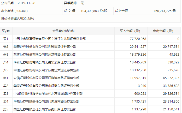Click sell amount 23,914,360
Image resolution: width=182 pixels, height=113 pixels.
coord(171,102)
